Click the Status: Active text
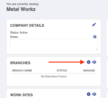Image resolution: width=108 pixels, height=98 pixels. [x=19, y=32]
